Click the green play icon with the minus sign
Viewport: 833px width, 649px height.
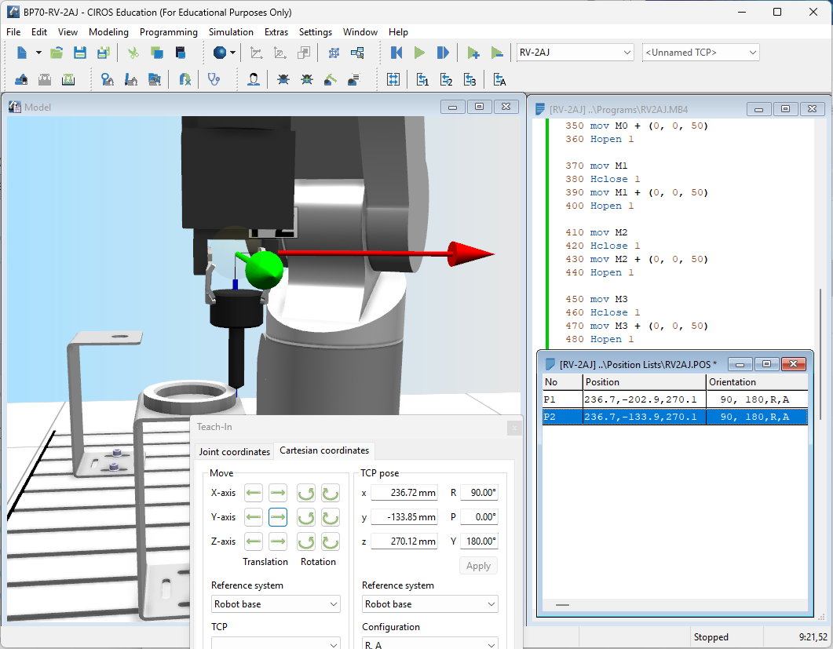point(497,53)
